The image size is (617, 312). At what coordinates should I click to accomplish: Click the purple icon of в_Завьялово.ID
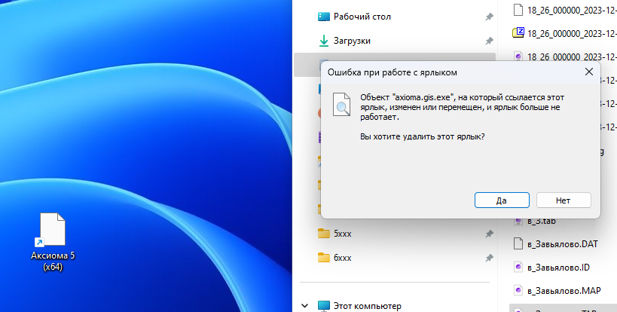coord(518,268)
